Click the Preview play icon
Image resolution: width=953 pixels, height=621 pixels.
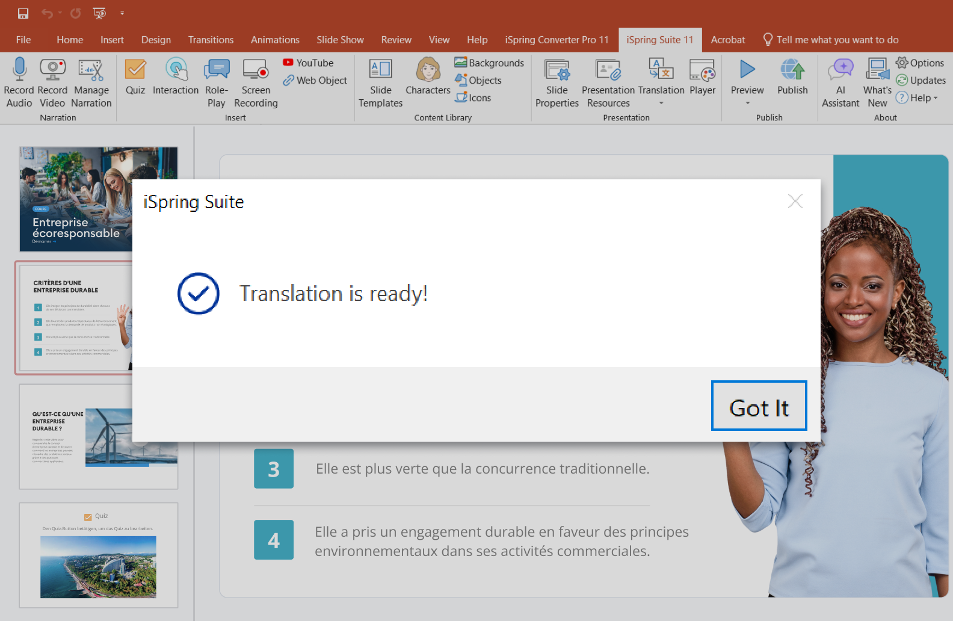(747, 70)
